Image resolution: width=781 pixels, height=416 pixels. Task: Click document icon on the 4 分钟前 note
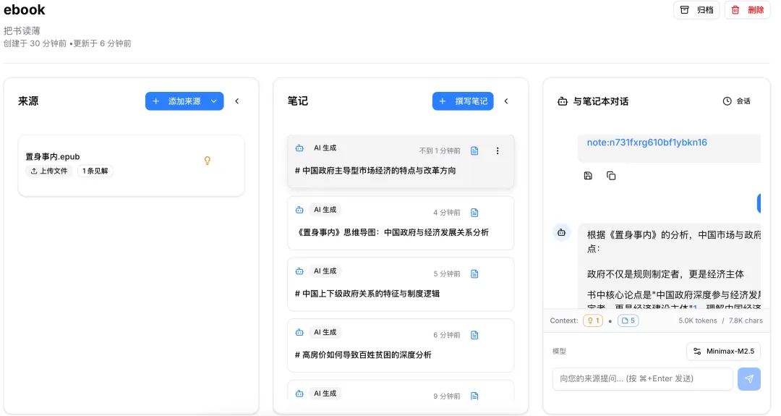coord(474,213)
